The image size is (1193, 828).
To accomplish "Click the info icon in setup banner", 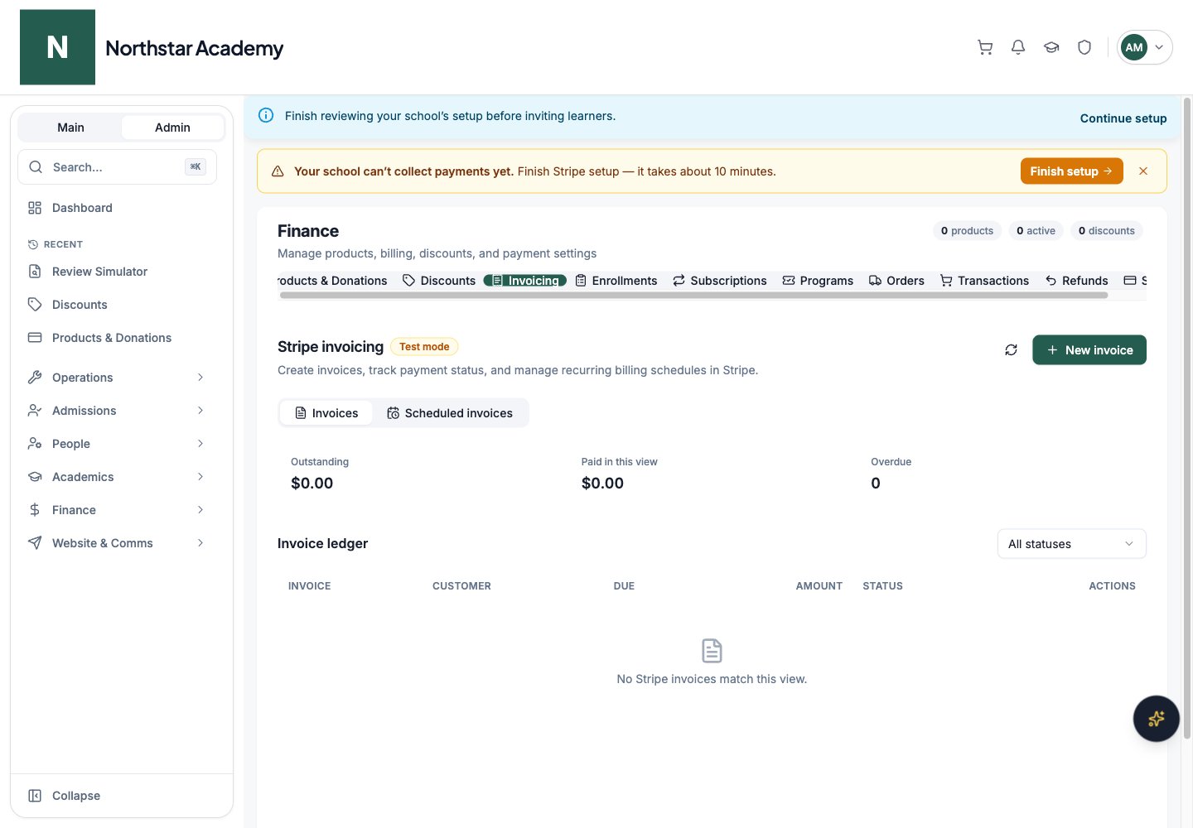I will pyautogui.click(x=266, y=116).
